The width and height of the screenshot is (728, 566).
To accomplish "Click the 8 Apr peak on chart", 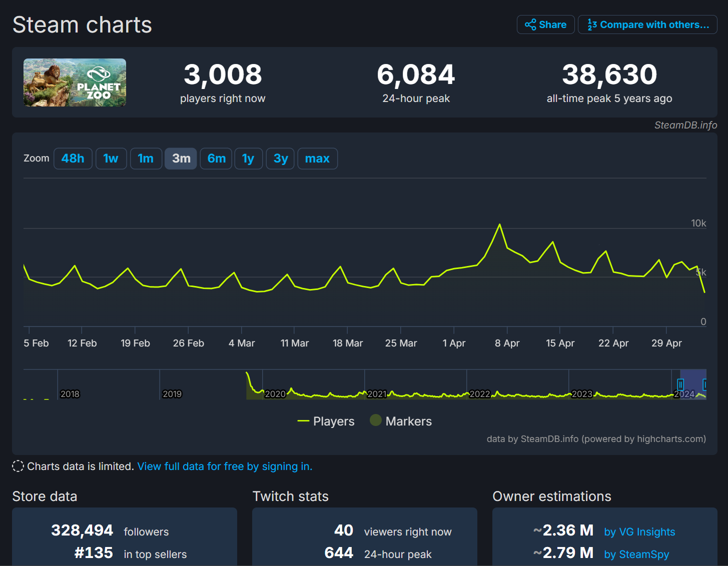I will coord(499,224).
